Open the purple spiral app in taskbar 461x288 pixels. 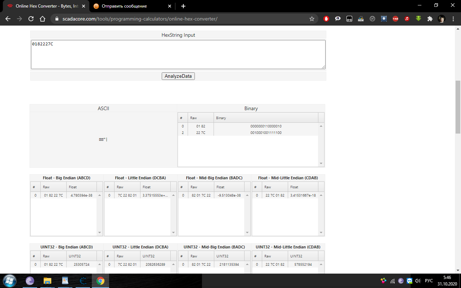pos(30,281)
